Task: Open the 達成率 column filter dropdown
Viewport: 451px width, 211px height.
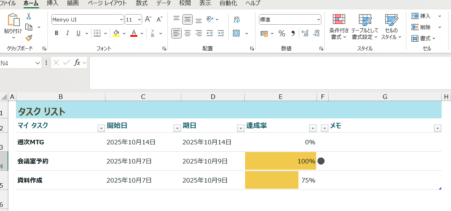Action: [x=313, y=128]
